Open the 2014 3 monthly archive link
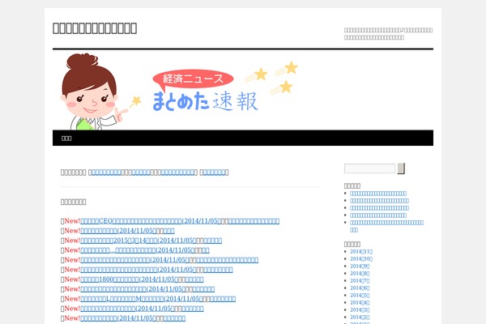This screenshot has height=324, width=486. tap(360, 310)
